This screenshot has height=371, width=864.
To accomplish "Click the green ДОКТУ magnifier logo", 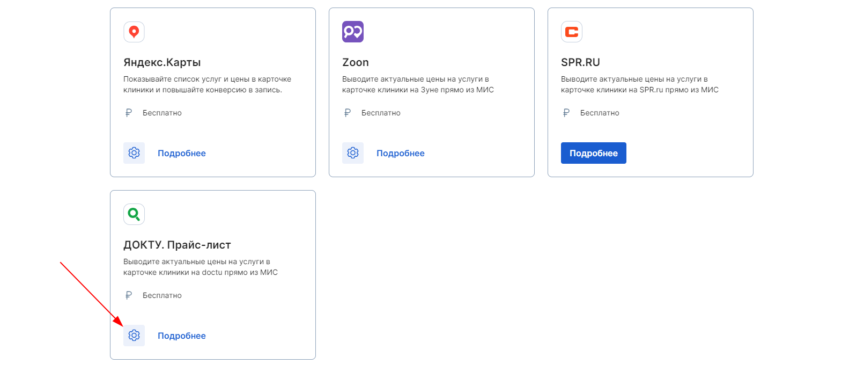I will click(134, 214).
